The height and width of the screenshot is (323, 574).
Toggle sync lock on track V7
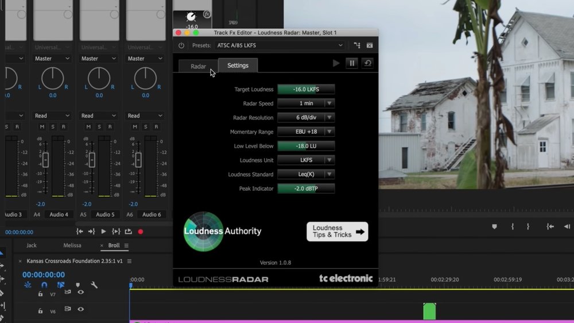tap(68, 292)
